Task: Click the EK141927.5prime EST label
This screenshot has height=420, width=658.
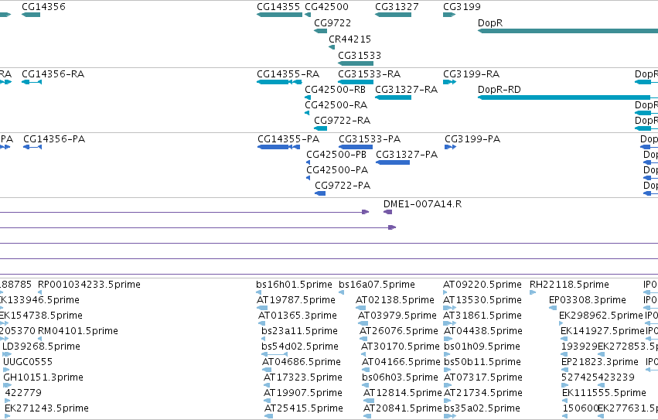Action: tap(602, 331)
